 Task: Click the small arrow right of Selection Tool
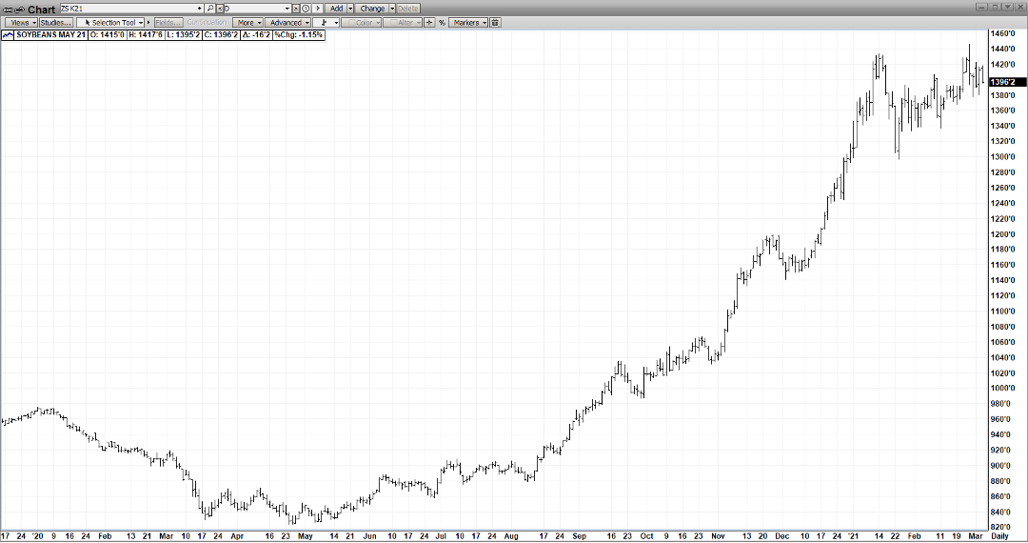[x=148, y=22]
